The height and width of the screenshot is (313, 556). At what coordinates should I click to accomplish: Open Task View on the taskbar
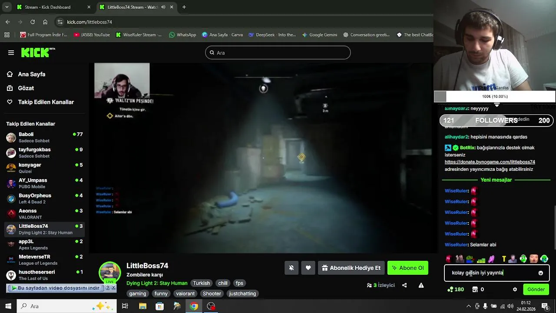pos(125,306)
